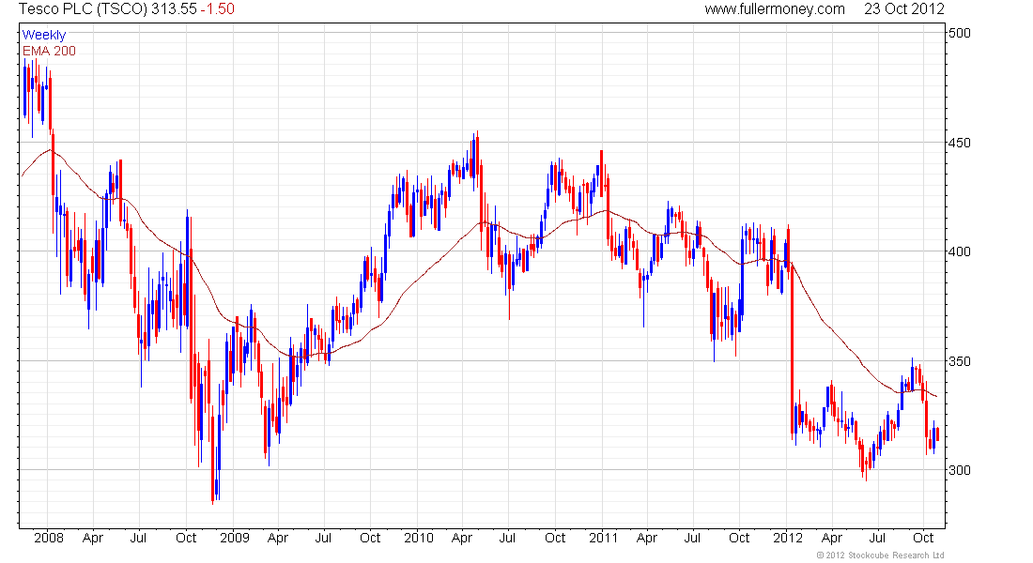This screenshot has width=1033, height=563.
Task: Select the Jul label within year 2008
Action: [x=138, y=538]
